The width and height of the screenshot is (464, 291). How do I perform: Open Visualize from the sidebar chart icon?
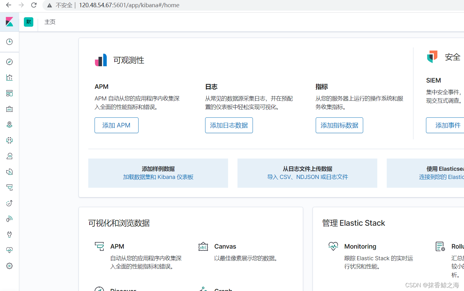pos(9,78)
